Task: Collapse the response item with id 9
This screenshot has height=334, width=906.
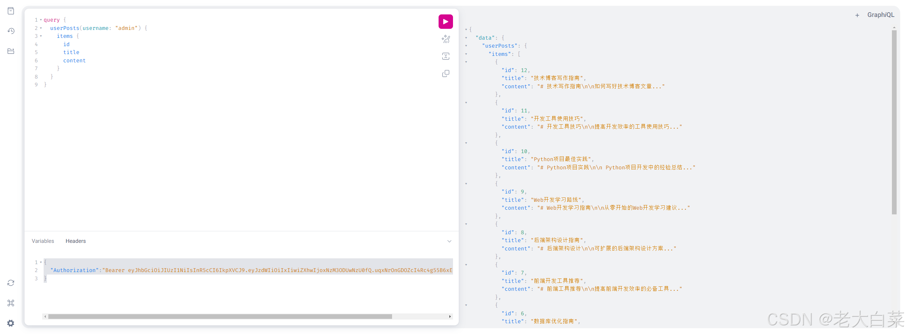Action: point(466,184)
